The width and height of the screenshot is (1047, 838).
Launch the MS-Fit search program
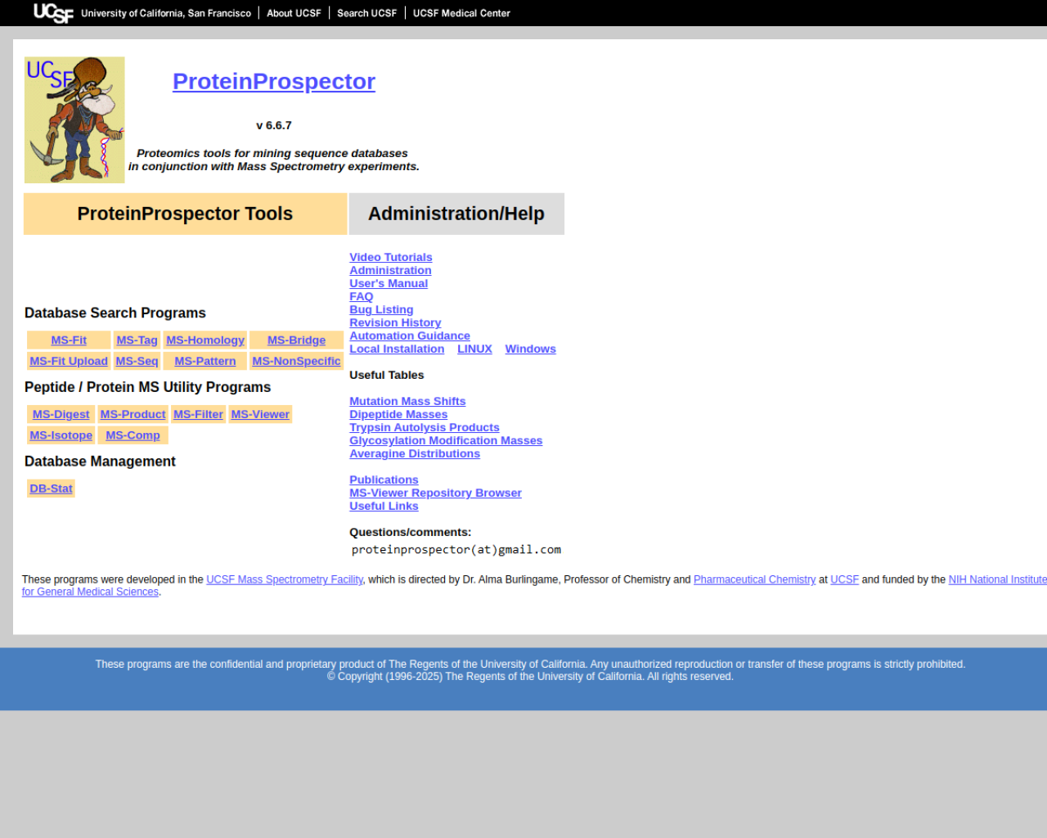point(69,340)
